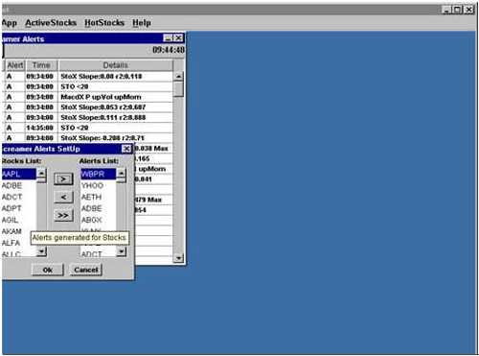Click the add all '>>' button
Screen dimensions: 479x356
[63, 215]
